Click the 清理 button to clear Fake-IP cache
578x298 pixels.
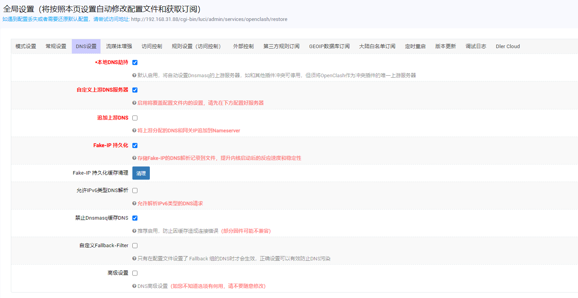pyautogui.click(x=141, y=173)
